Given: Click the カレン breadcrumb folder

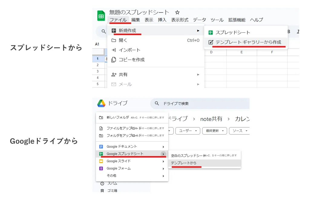Looking at the screenshot, I should coord(242,119).
